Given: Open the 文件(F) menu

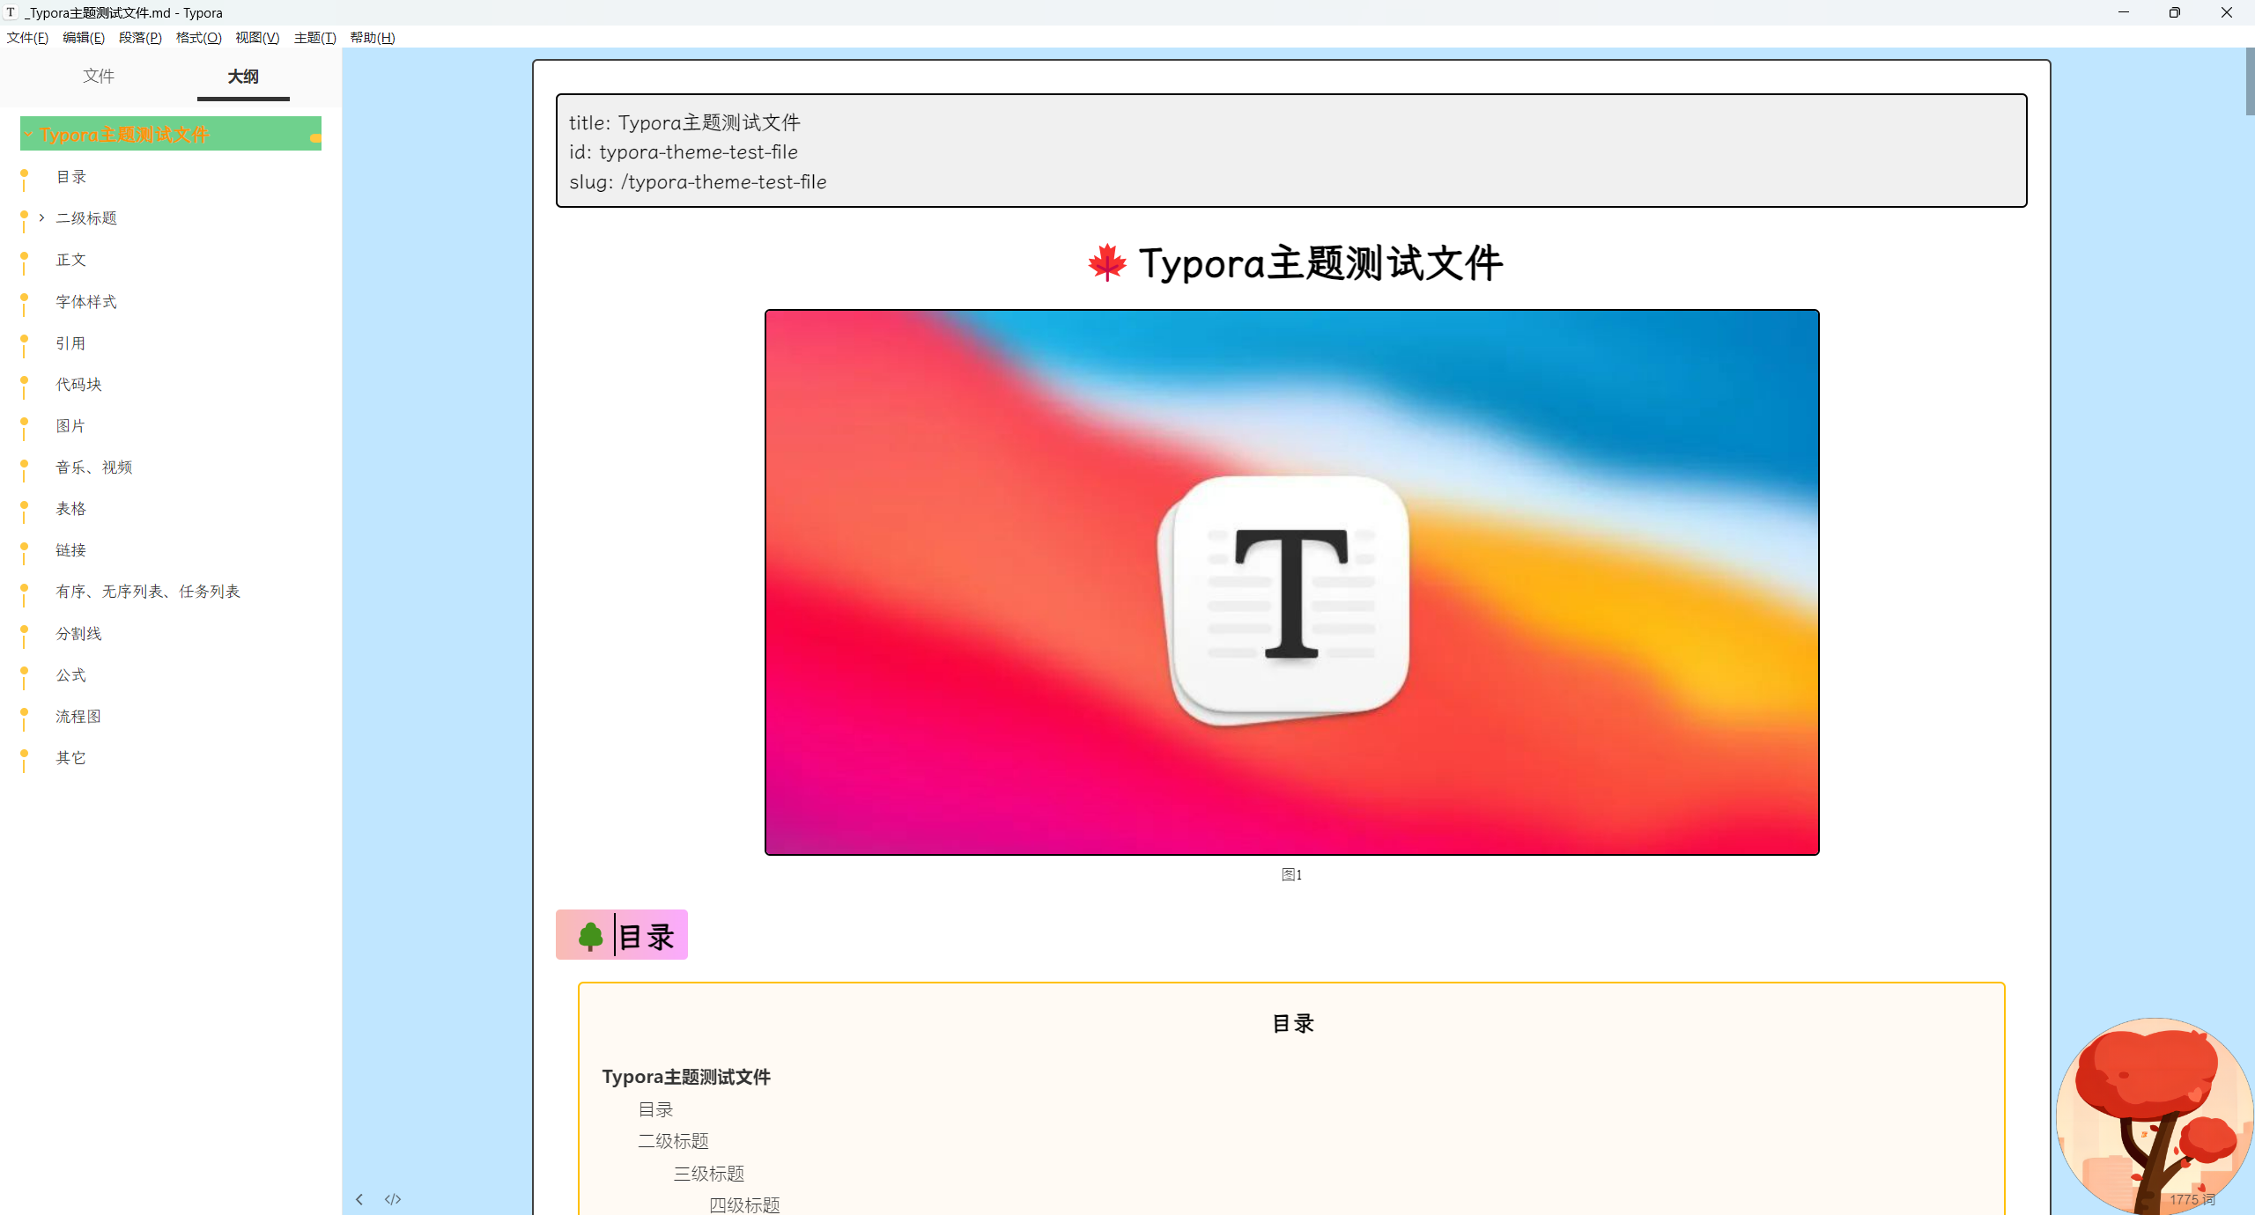Looking at the screenshot, I should (x=26, y=37).
